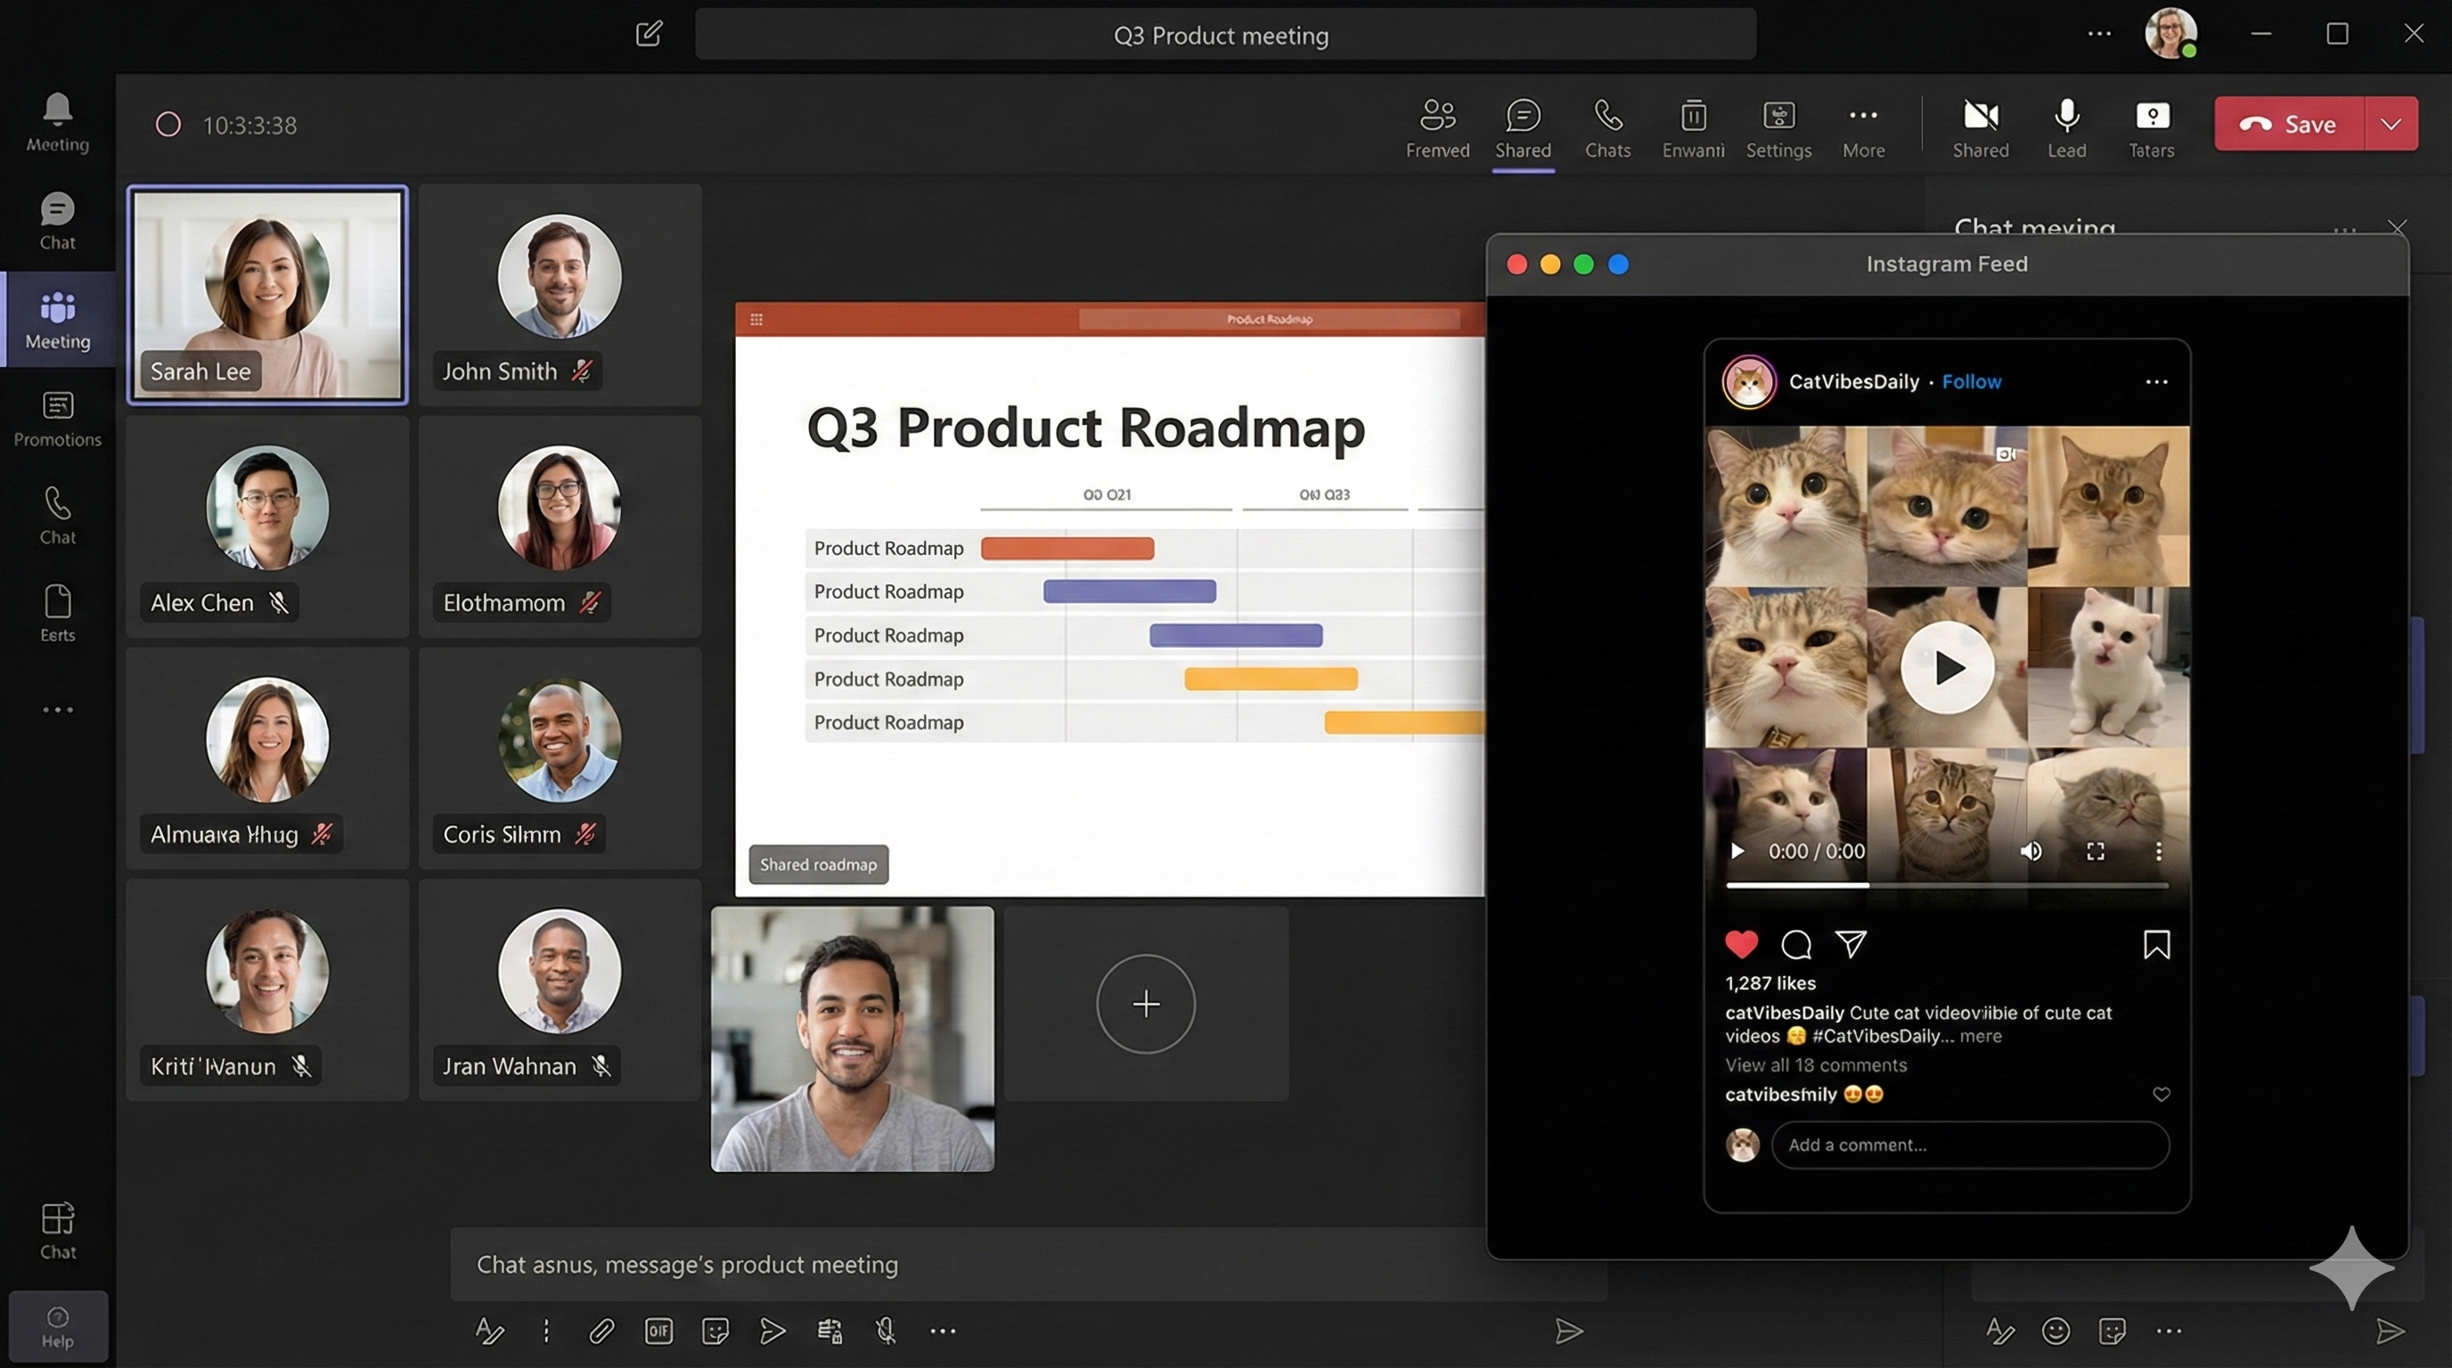Viewport: 2452px width, 1368px height.
Task: Switch to the Shared tab in the toolbar
Action: [1523, 128]
